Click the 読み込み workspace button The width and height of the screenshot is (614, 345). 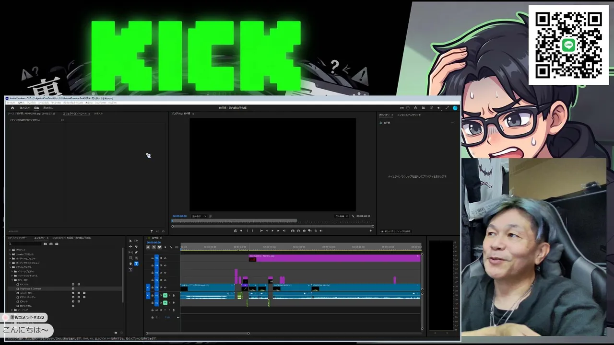[x=24, y=108]
